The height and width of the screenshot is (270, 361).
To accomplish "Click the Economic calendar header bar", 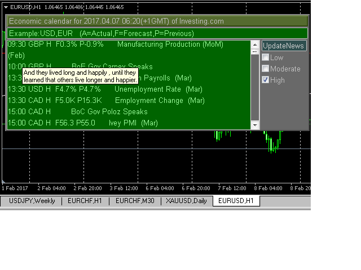I will pyautogui.click(x=157, y=21).
